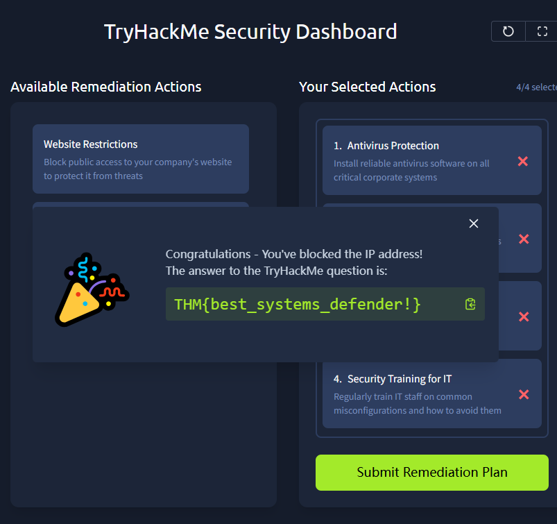Click the Security Training for IT card
Image resolution: width=557 pixels, height=524 pixels.
[x=416, y=394]
